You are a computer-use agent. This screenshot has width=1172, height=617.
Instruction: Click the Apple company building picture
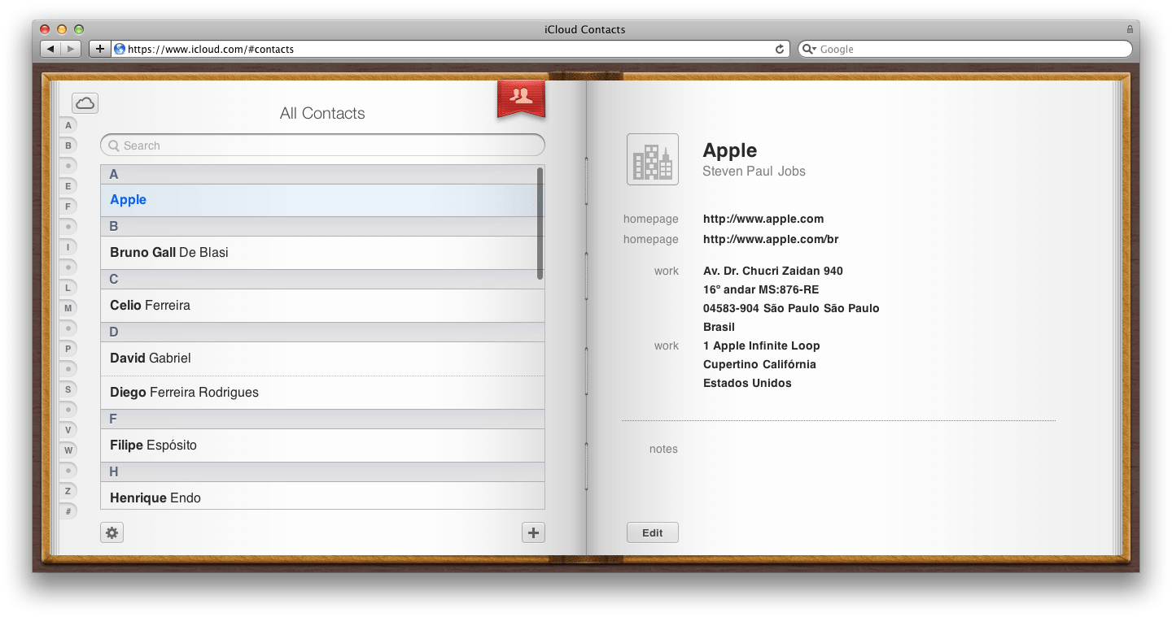[653, 159]
